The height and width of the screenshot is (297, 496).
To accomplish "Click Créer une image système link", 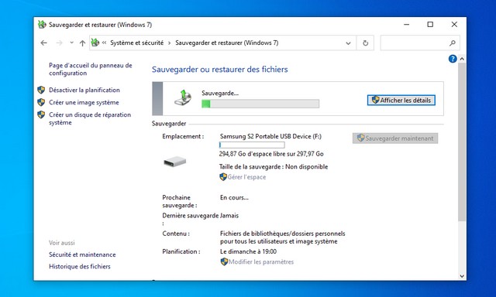I will click(84, 102).
